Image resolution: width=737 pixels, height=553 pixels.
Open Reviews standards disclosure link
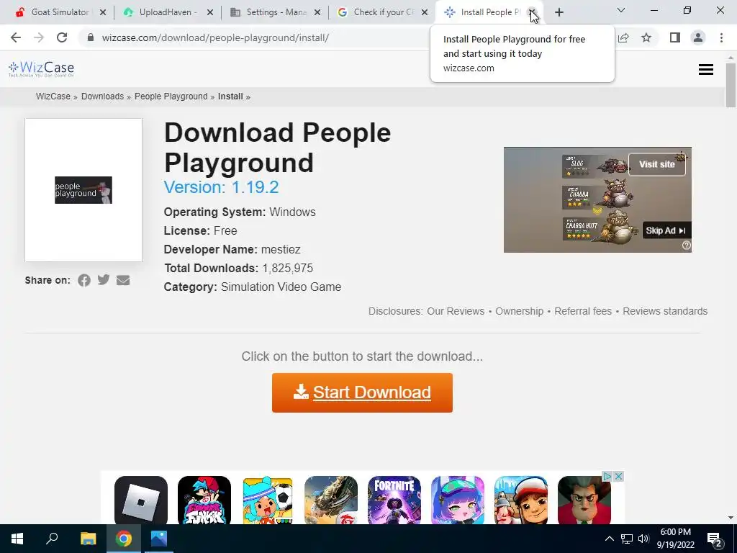(665, 311)
